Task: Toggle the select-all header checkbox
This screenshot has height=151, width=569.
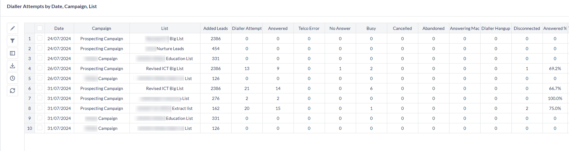Action: pos(40,28)
